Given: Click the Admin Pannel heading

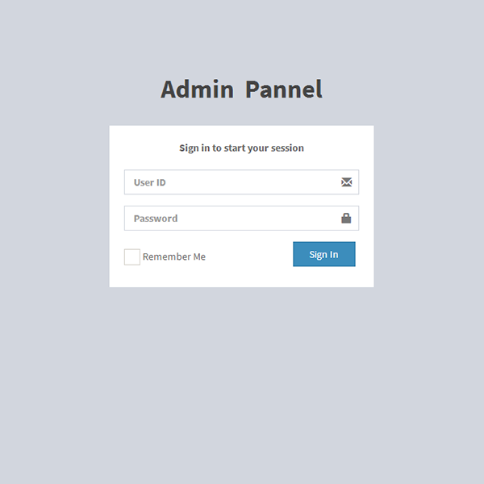Looking at the screenshot, I should tap(241, 90).
